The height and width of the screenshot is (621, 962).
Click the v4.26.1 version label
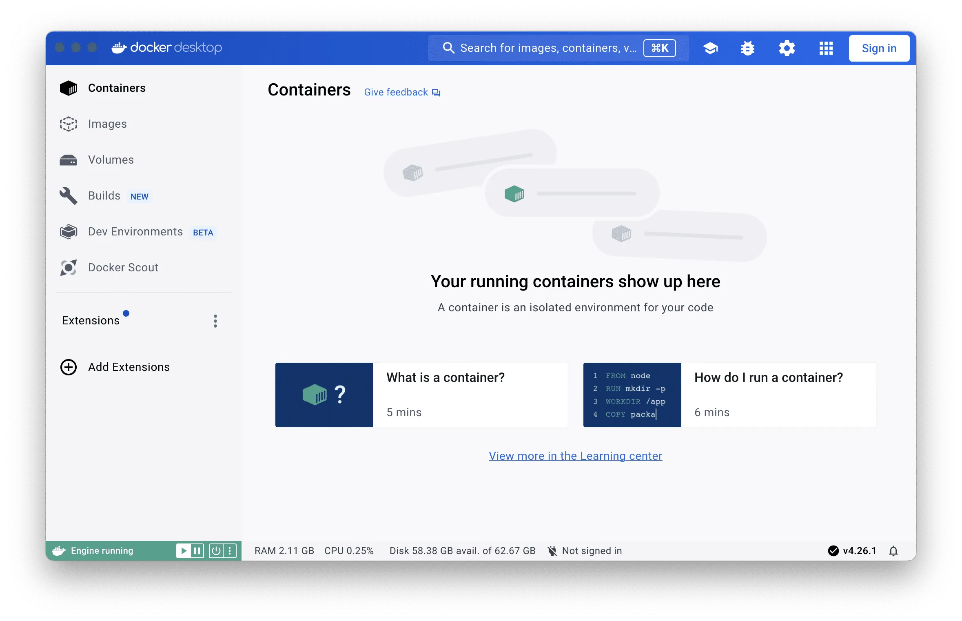[860, 551]
